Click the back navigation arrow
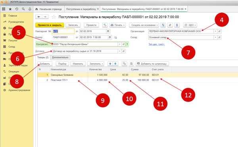This screenshot has height=147, width=238. [39, 17]
